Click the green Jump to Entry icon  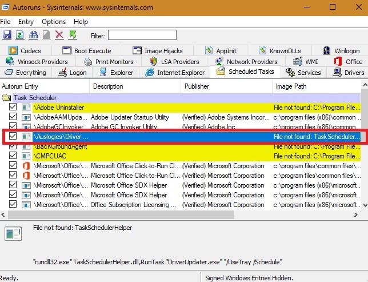tap(73, 35)
